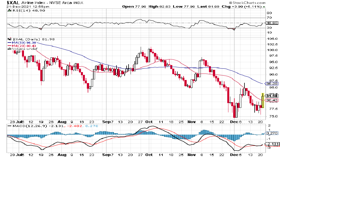Click the 48.90 RSI value tag
The height and width of the screenshot is (214, 344).
[x=272, y=23]
